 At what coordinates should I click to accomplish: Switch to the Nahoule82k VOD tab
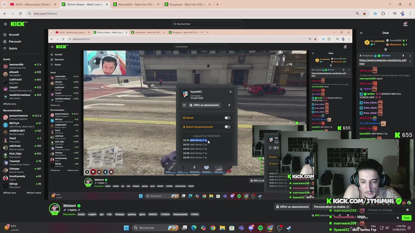(x=136, y=4)
